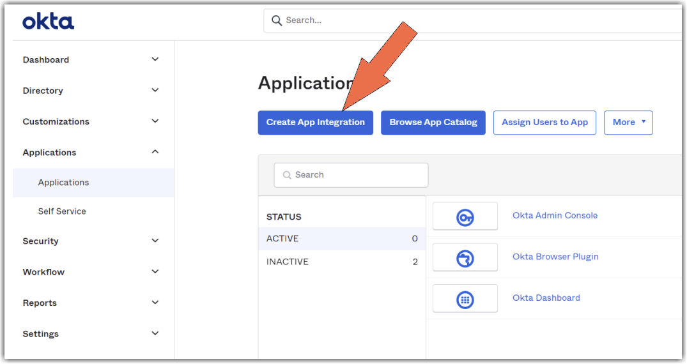The image size is (687, 364).
Task: Open Customizations in the sidebar
Action: coord(56,121)
